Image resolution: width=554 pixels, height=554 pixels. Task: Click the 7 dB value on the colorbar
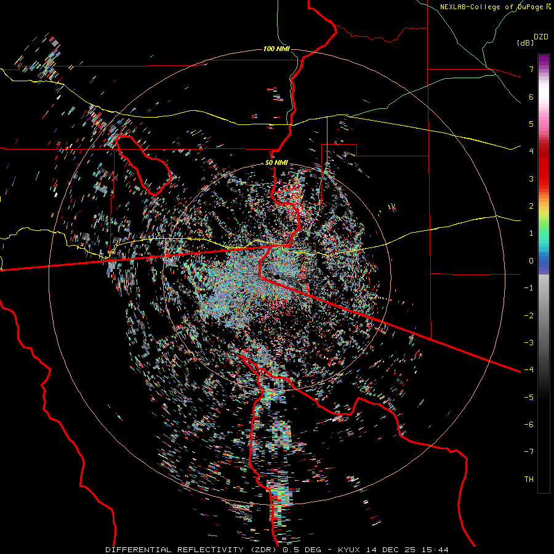(x=531, y=69)
